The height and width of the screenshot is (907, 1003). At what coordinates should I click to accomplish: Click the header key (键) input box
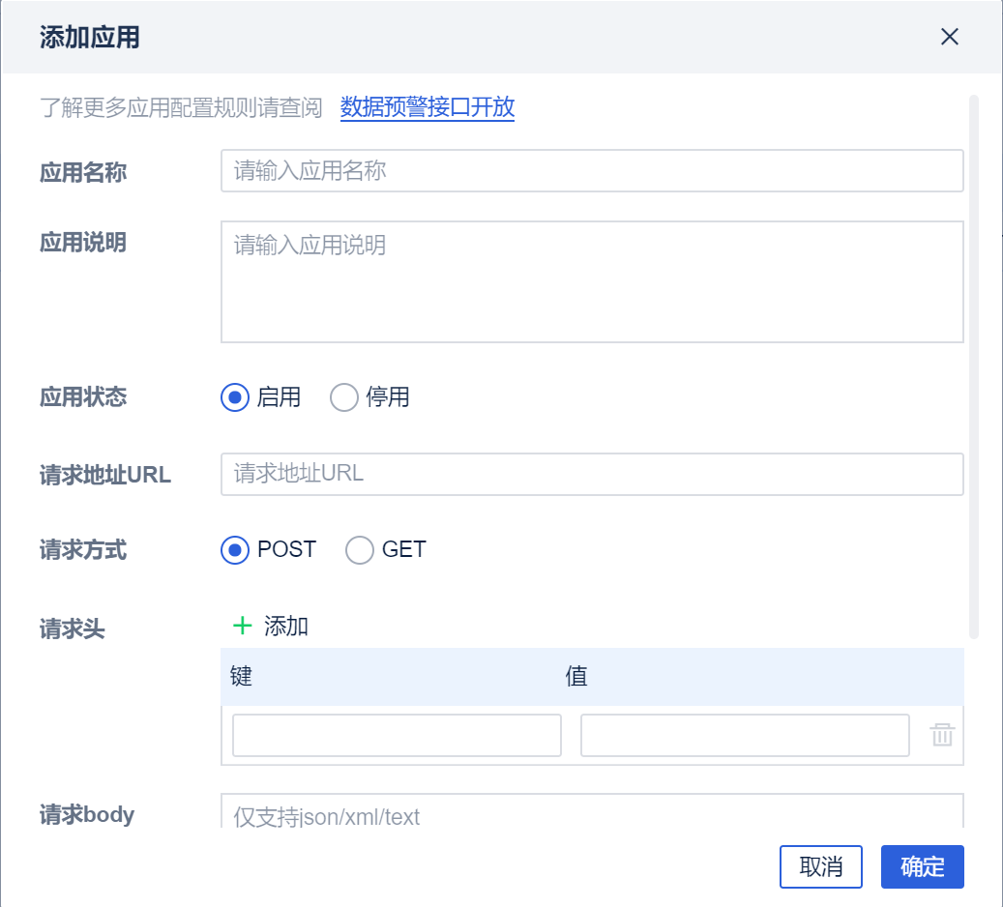[x=397, y=736]
